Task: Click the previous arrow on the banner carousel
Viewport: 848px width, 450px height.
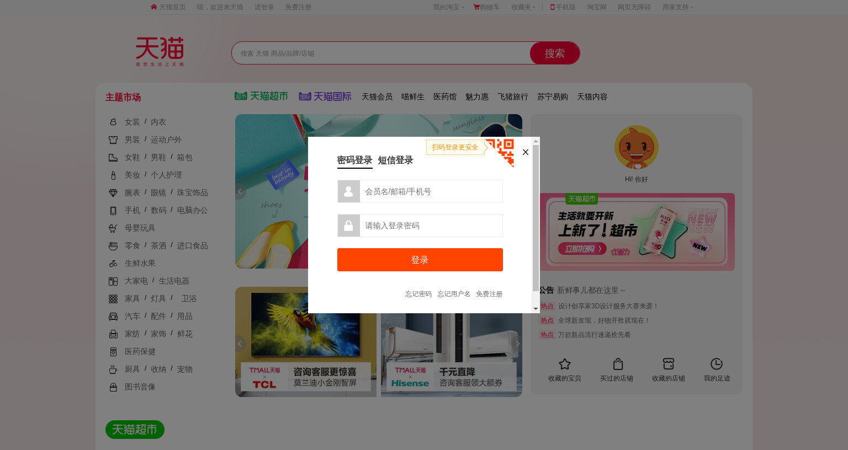Action: pos(240,191)
